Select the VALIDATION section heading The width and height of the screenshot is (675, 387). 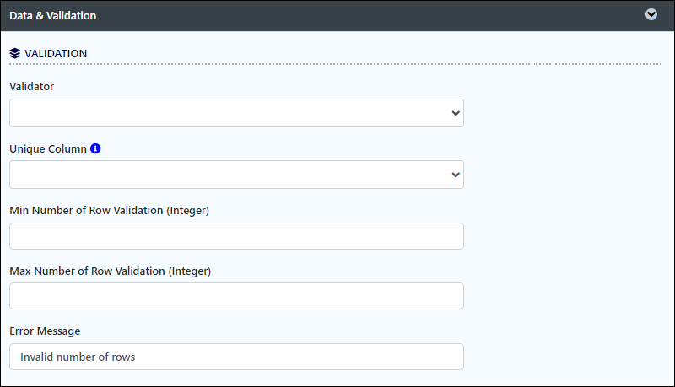coord(56,53)
